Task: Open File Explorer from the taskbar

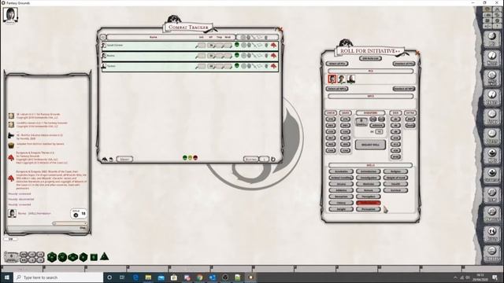Action: pos(148,277)
